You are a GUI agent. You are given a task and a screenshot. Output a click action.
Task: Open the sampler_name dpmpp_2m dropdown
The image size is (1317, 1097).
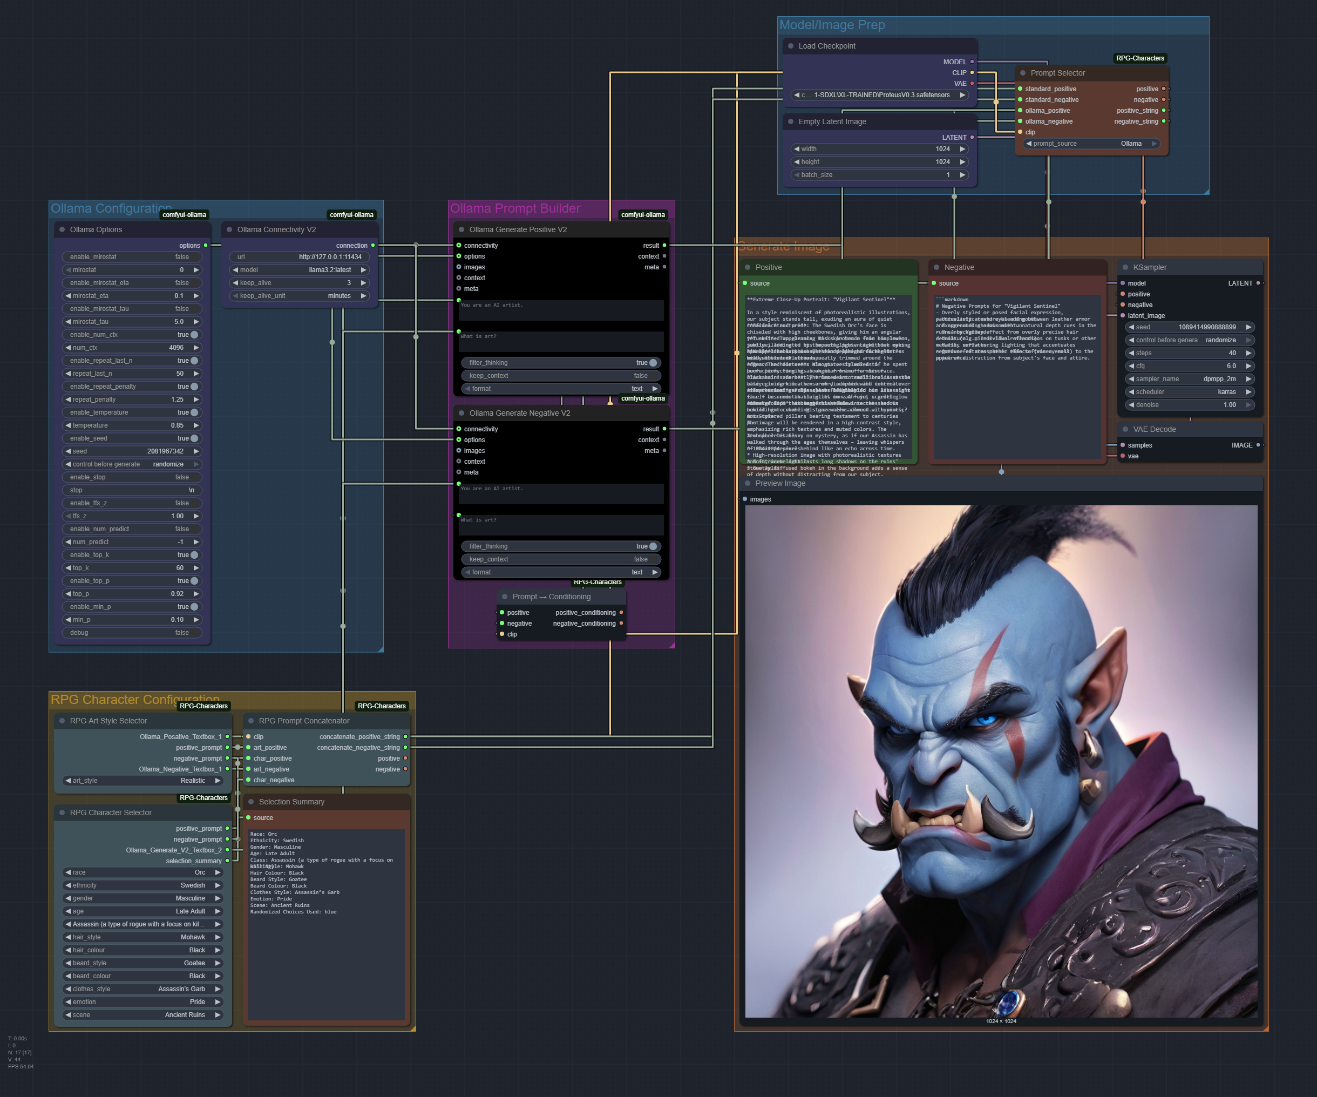[x=1190, y=379]
